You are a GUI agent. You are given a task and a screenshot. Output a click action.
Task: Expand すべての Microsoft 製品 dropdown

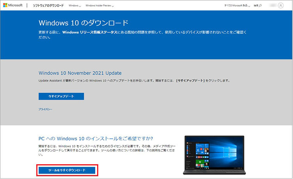tap(237, 5)
